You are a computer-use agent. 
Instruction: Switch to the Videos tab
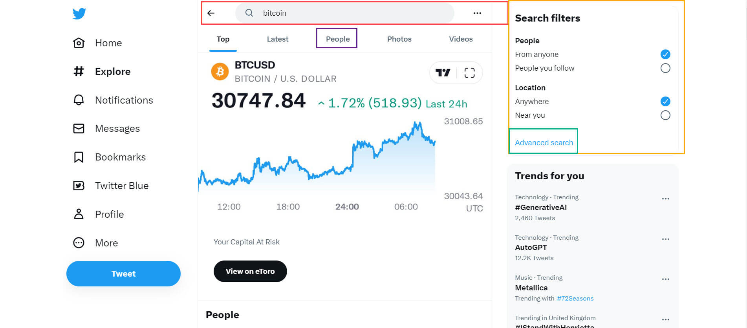point(461,39)
